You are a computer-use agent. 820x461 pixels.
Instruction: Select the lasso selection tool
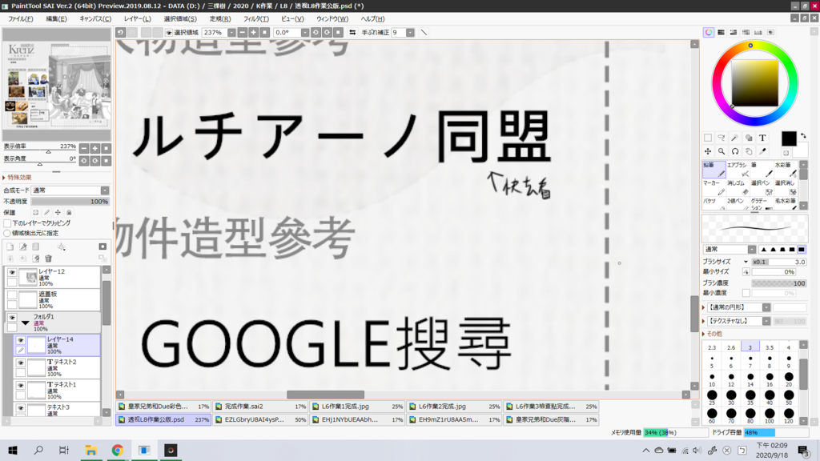[x=722, y=138]
